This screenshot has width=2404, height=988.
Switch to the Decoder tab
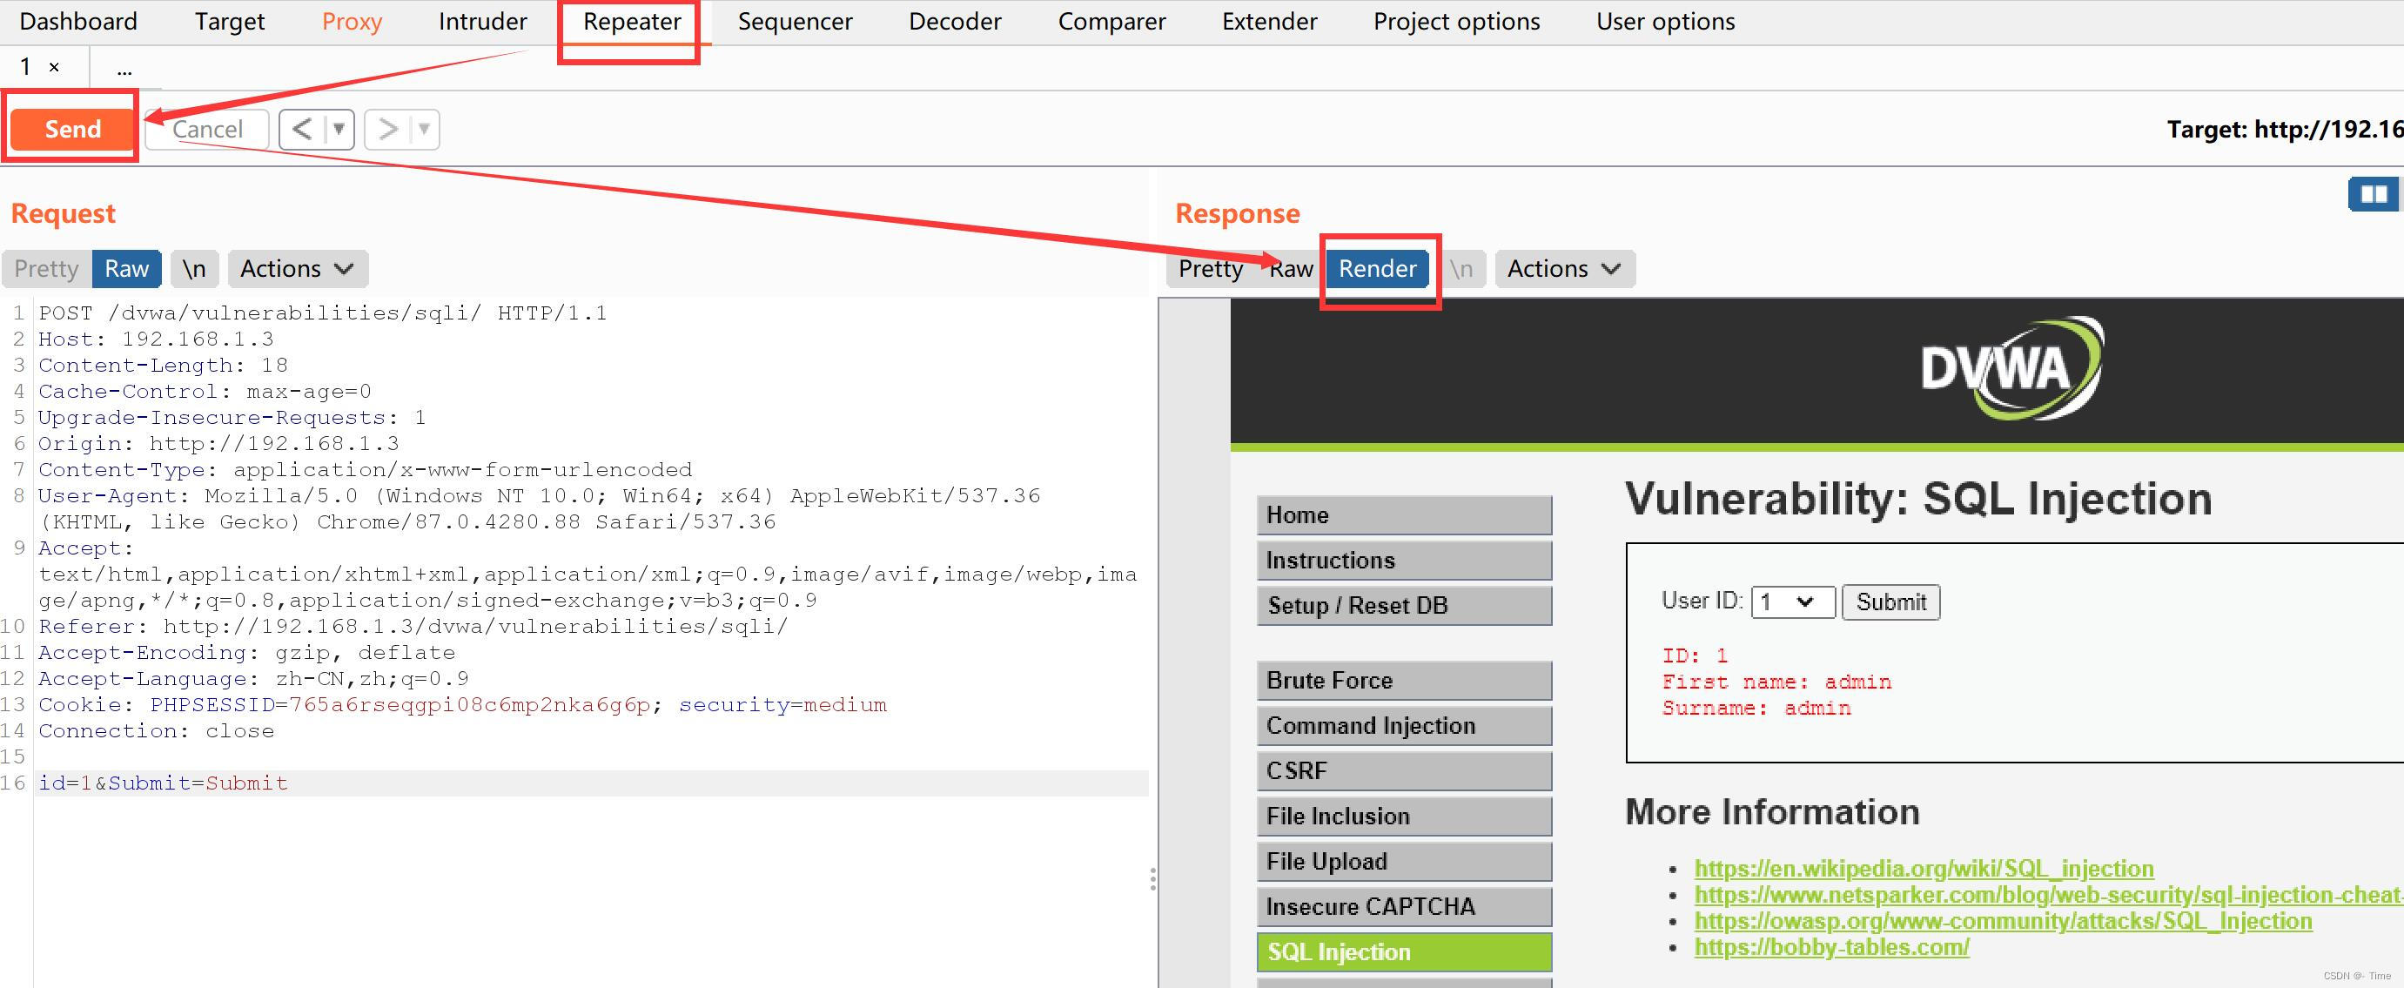(x=955, y=22)
